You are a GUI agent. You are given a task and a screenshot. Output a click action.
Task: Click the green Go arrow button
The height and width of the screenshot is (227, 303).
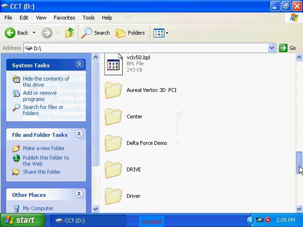(x=283, y=48)
